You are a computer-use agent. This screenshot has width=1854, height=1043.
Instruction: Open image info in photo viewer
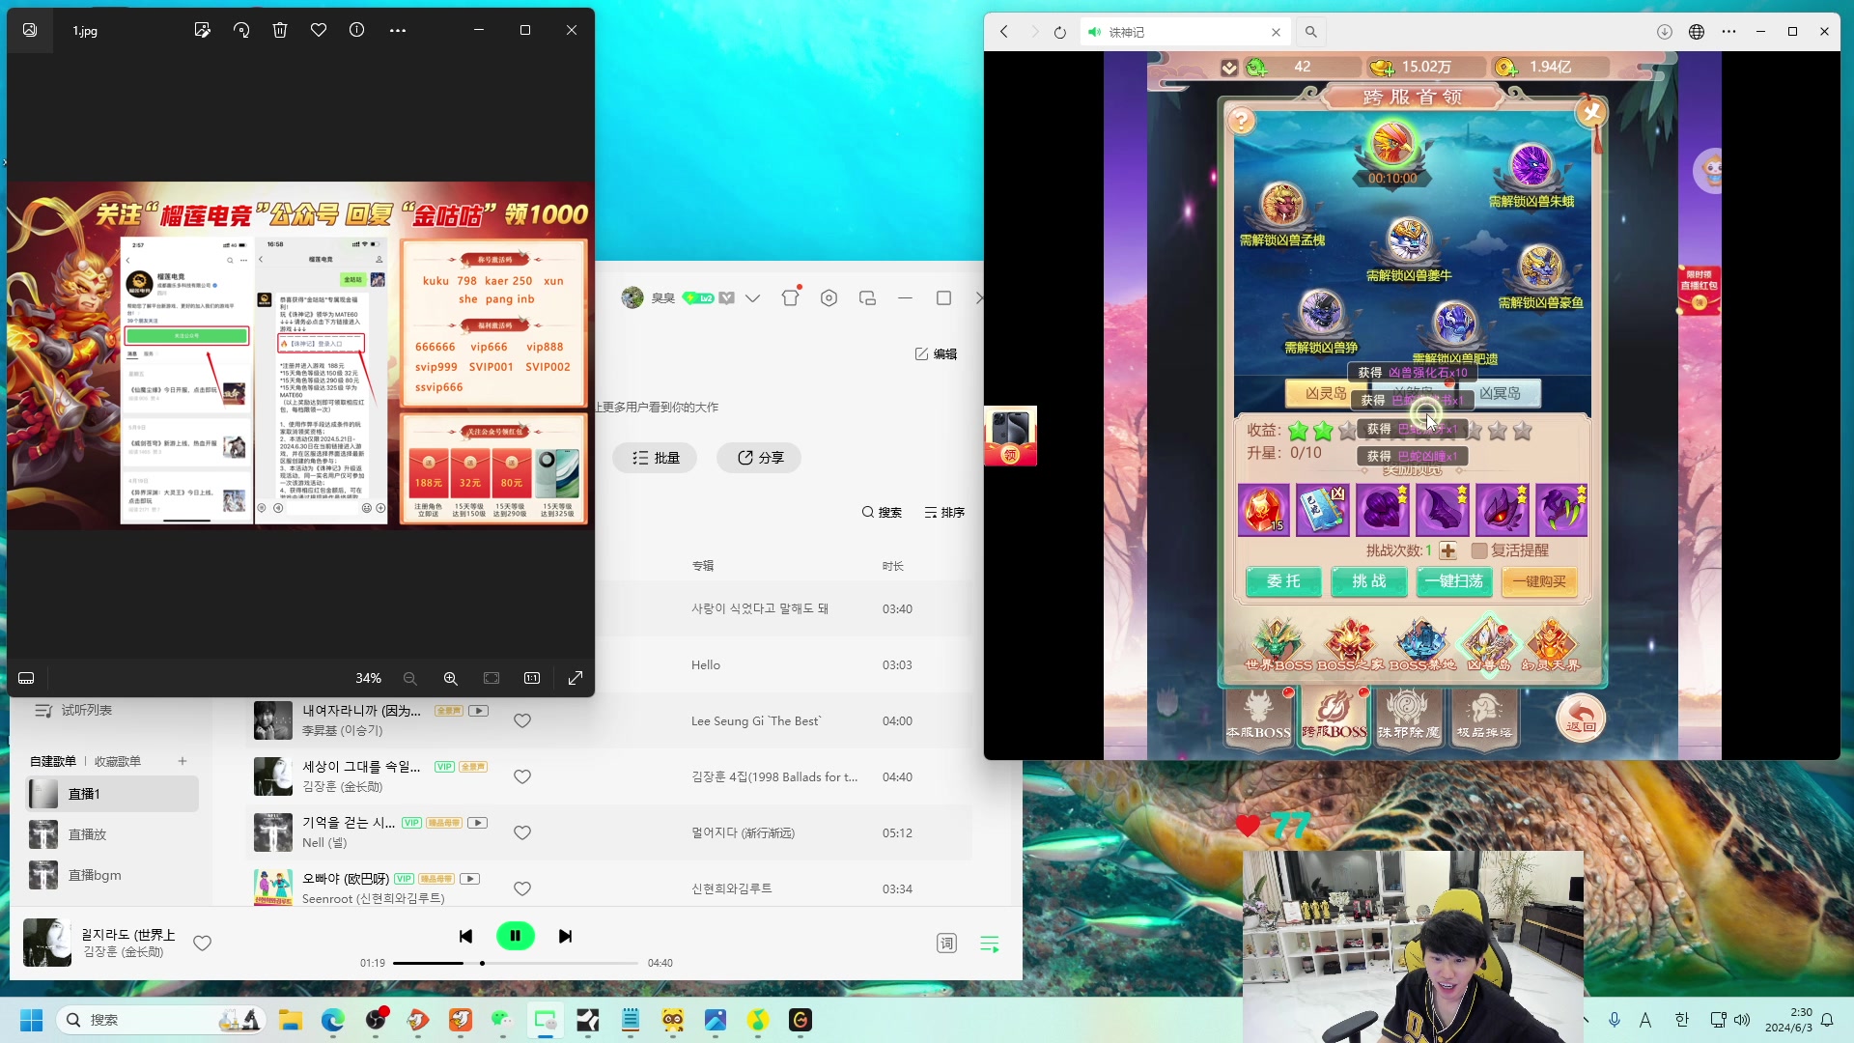pos(357,30)
